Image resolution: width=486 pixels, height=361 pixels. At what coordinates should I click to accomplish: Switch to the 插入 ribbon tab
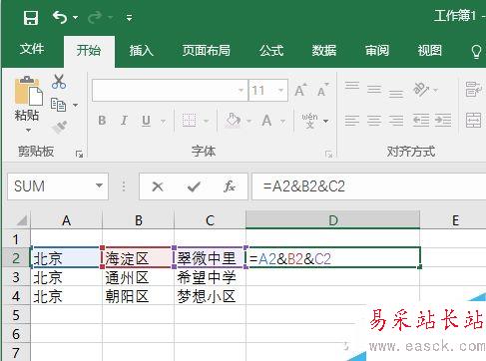141,51
